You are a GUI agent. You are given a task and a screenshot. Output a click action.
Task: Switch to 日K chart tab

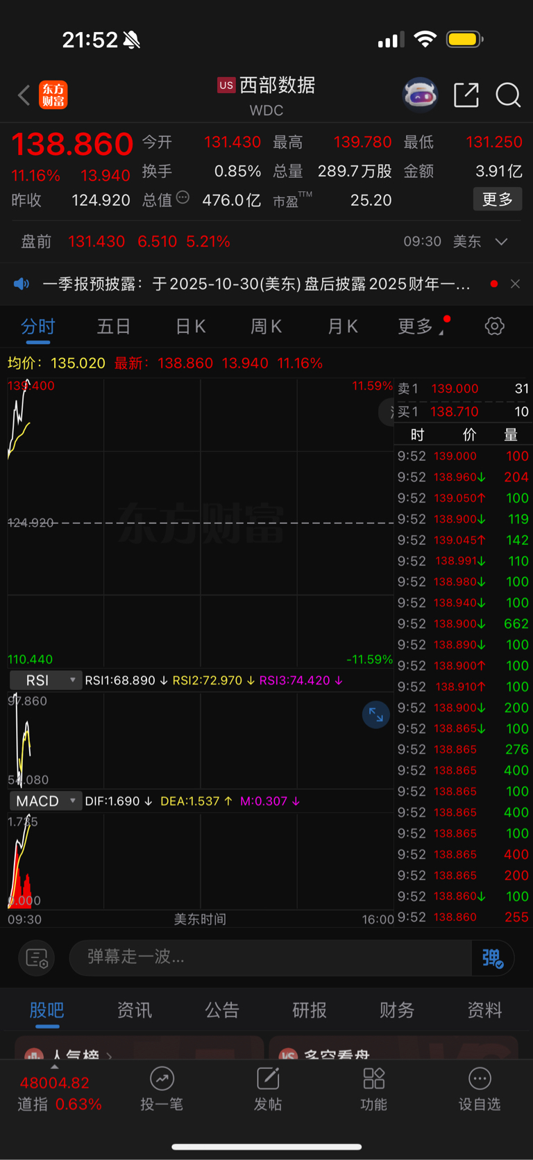click(190, 326)
